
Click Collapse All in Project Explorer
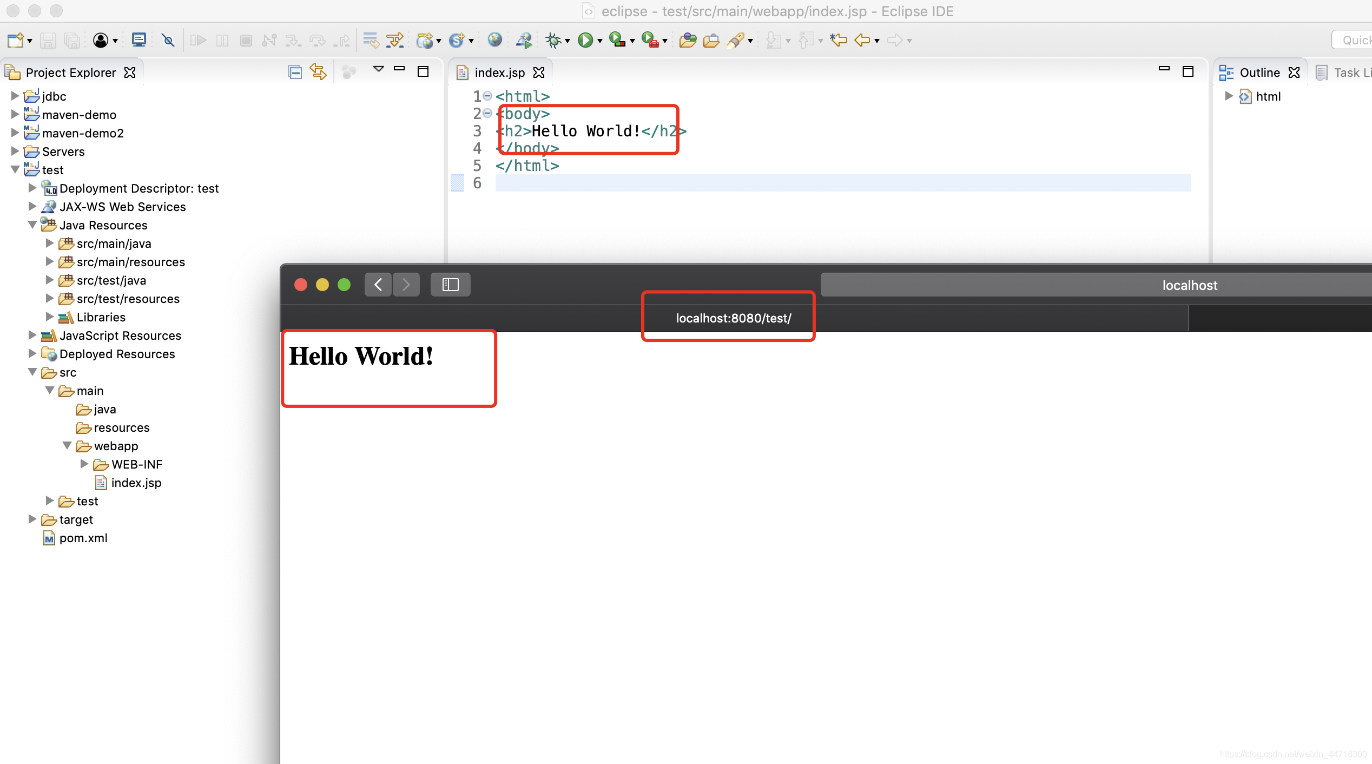click(295, 72)
